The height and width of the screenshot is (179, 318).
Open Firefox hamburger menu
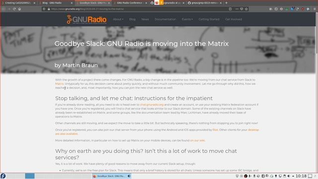pos(315,9)
